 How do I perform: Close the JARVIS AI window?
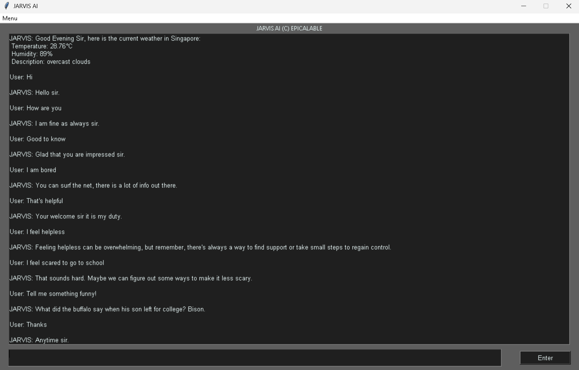568,6
